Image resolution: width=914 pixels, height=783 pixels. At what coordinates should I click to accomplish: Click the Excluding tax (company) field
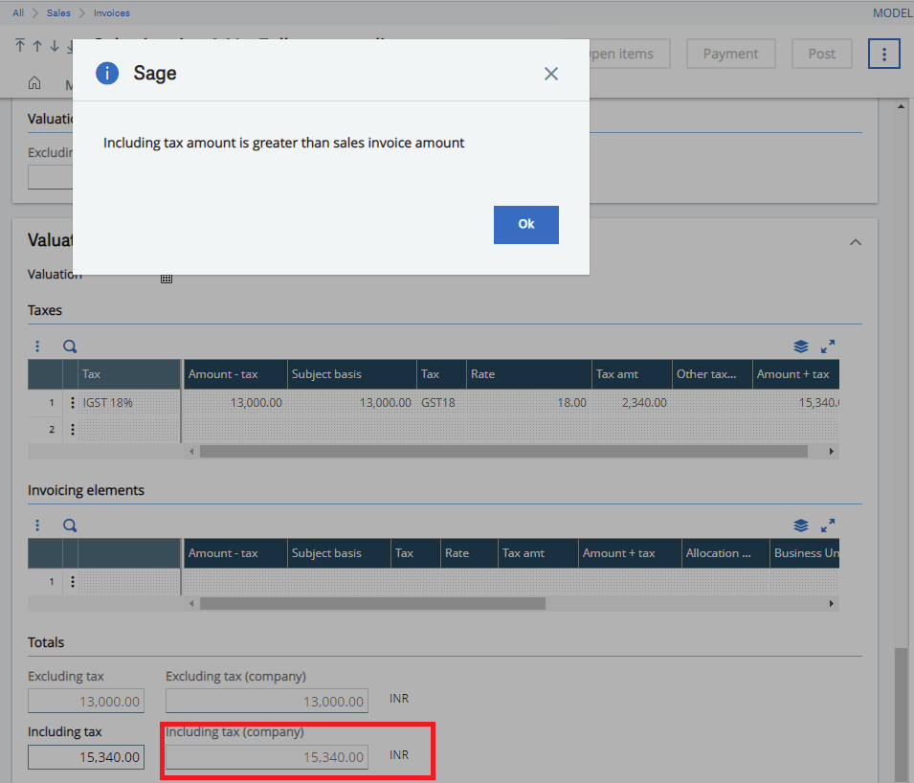(x=267, y=701)
